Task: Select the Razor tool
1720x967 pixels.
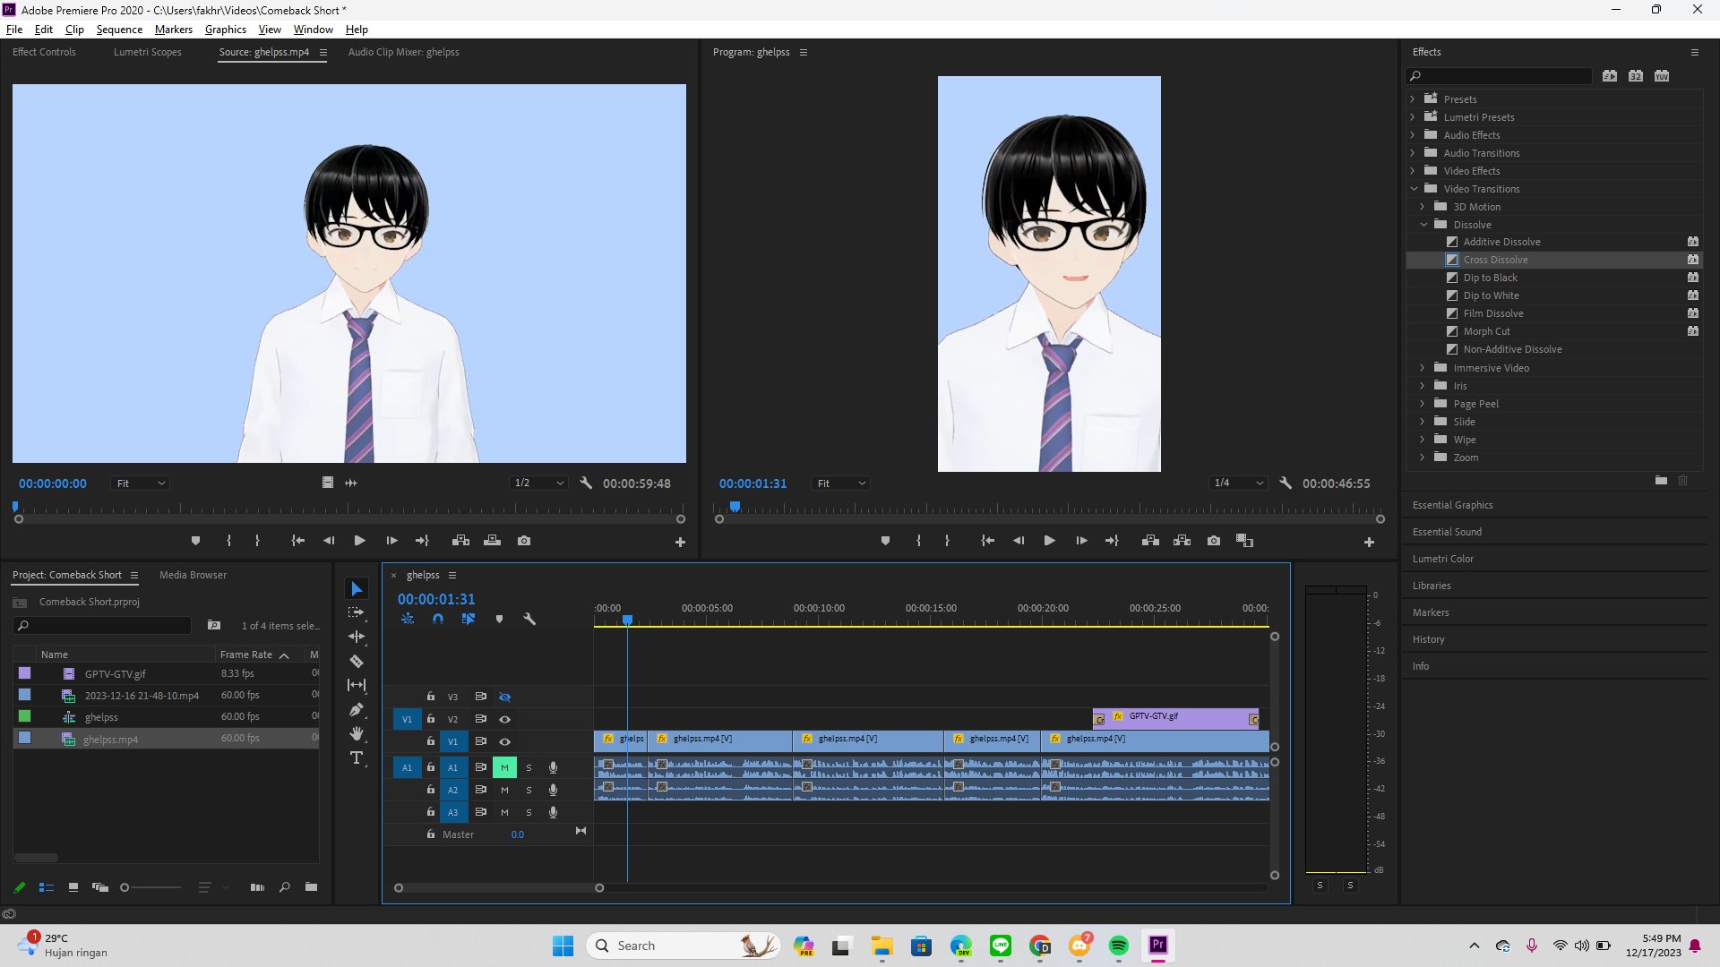Action: click(x=357, y=661)
